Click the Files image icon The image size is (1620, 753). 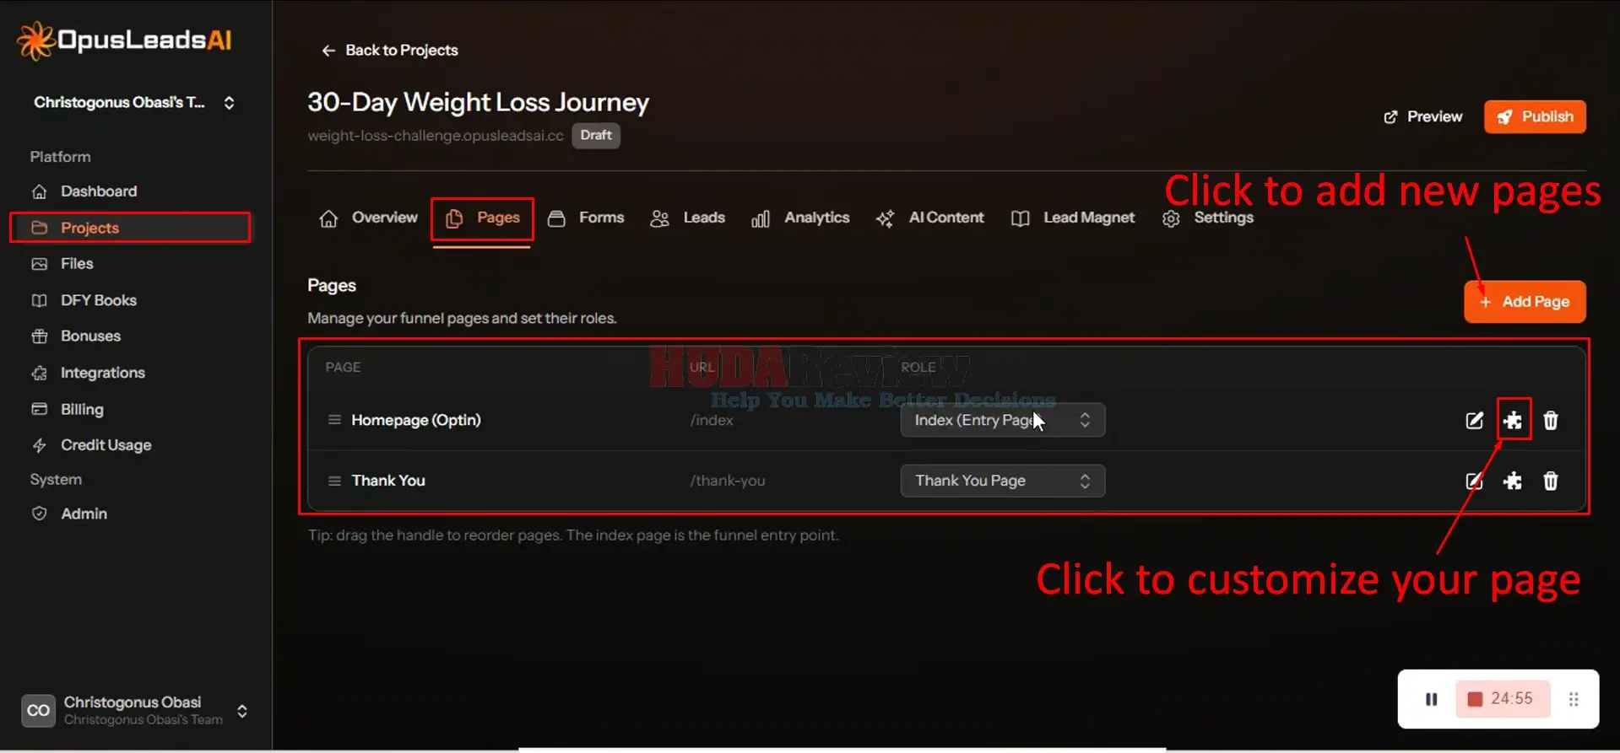click(x=39, y=264)
